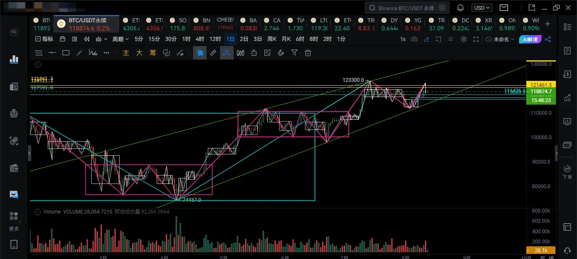577x259 pixels.
Task: Switch to the 1时 timeframe
Action: [x=186, y=39]
